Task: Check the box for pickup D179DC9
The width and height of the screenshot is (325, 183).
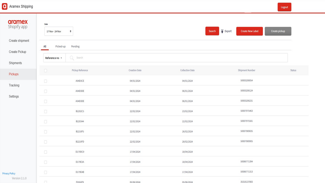Action: coord(46,152)
